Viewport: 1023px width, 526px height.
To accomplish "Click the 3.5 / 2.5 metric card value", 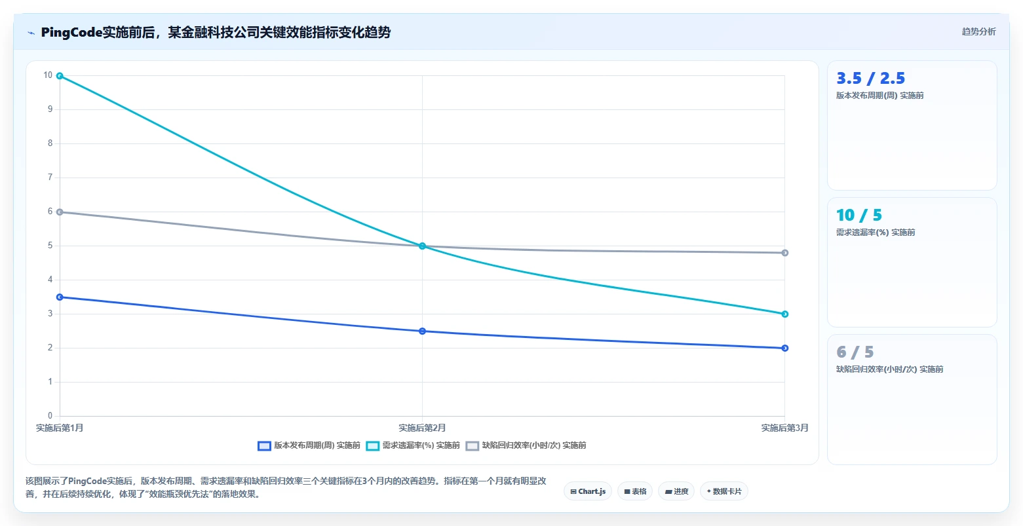I will click(x=870, y=79).
